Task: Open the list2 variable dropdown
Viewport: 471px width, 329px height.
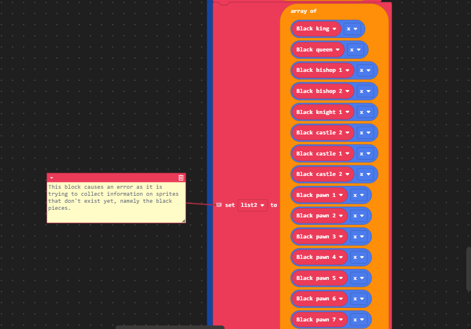Action: point(252,205)
